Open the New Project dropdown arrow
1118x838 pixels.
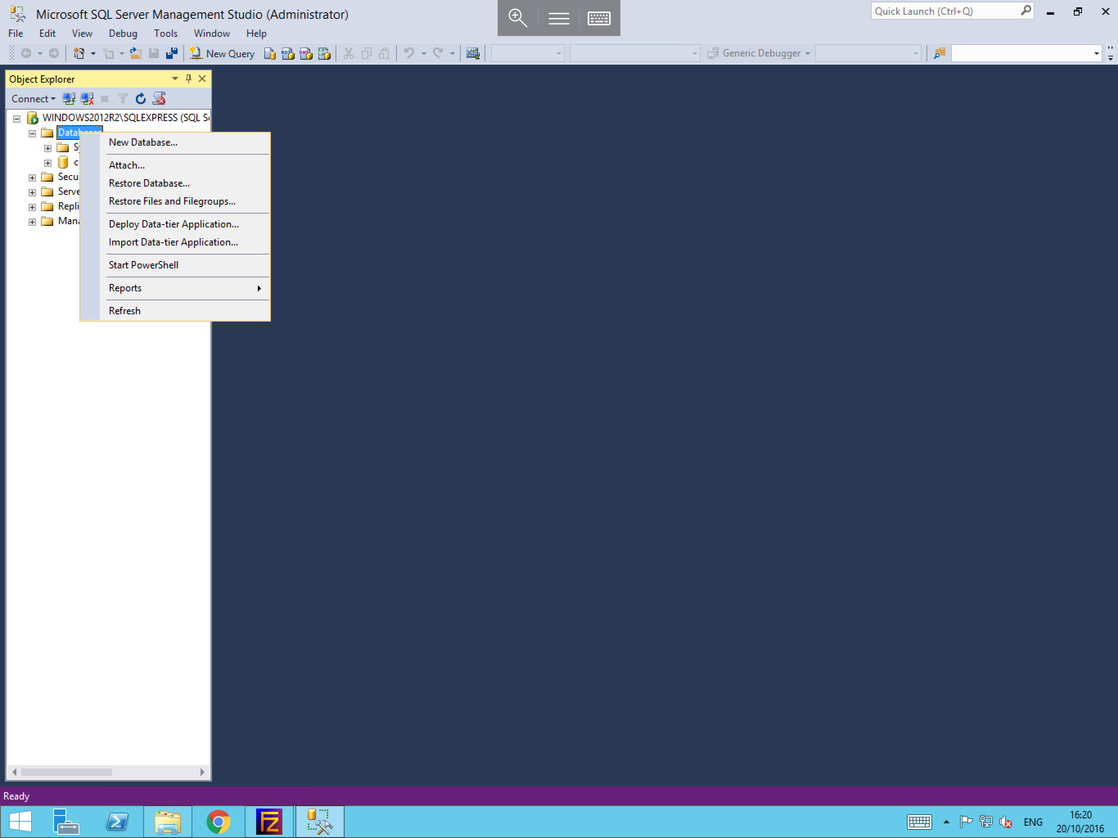[93, 53]
